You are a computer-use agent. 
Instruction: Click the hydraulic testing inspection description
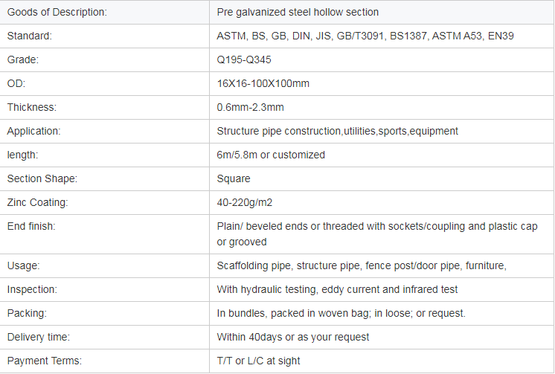tap(337, 289)
